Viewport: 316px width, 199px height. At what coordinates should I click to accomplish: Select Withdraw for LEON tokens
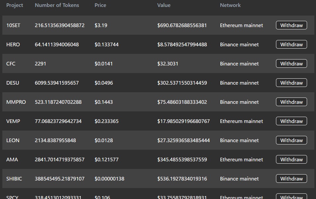point(291,140)
